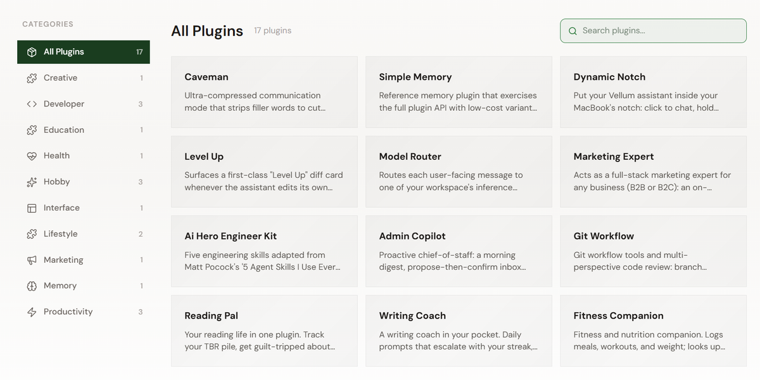
Task: Open the Developer category
Action: [84, 104]
